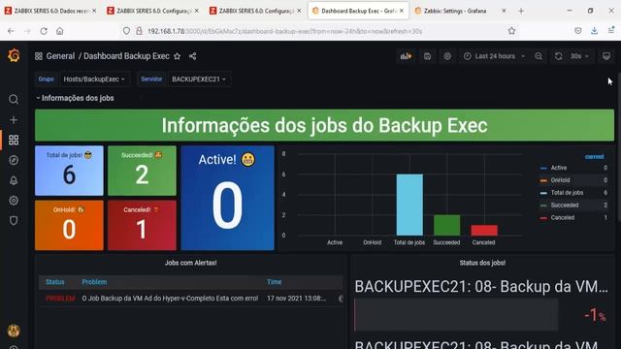This screenshot has width=621, height=349.
Task: Collapse the Informações dos jobs row
Action: click(x=75, y=98)
